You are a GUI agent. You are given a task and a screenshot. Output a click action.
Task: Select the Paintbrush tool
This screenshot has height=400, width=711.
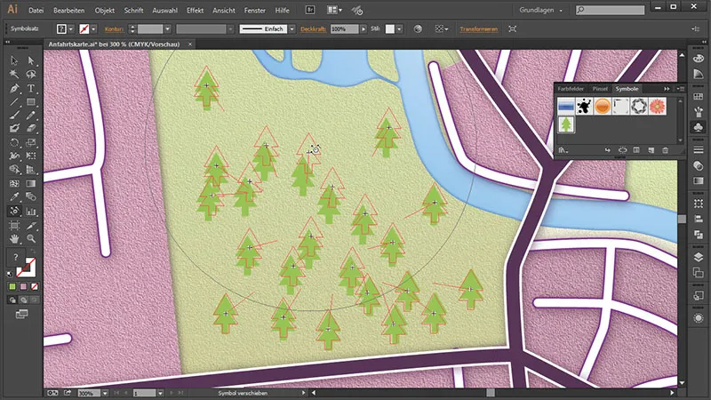point(14,116)
